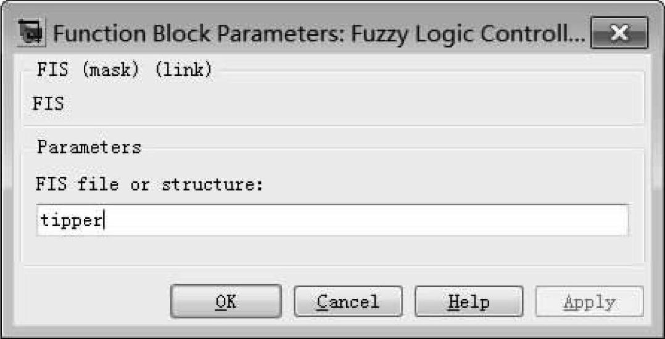
Task: Close the Function Block Parameters dialog
Action: [619, 32]
